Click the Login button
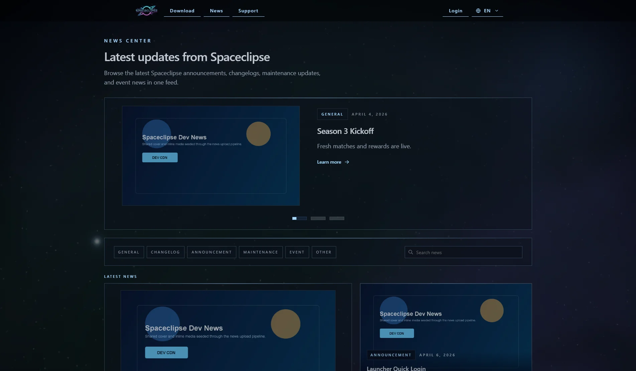Viewport: 636px width, 371px height. tap(455, 10)
